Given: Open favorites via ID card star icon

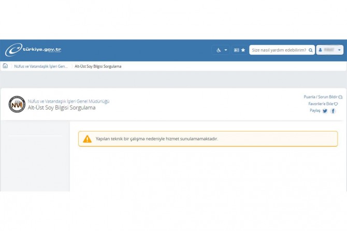Looking at the screenshot, I should pyautogui.click(x=239, y=50).
